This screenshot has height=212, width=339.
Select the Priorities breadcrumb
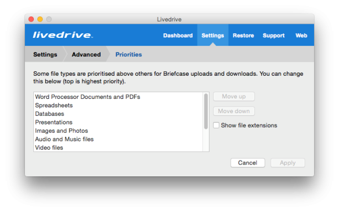128,54
